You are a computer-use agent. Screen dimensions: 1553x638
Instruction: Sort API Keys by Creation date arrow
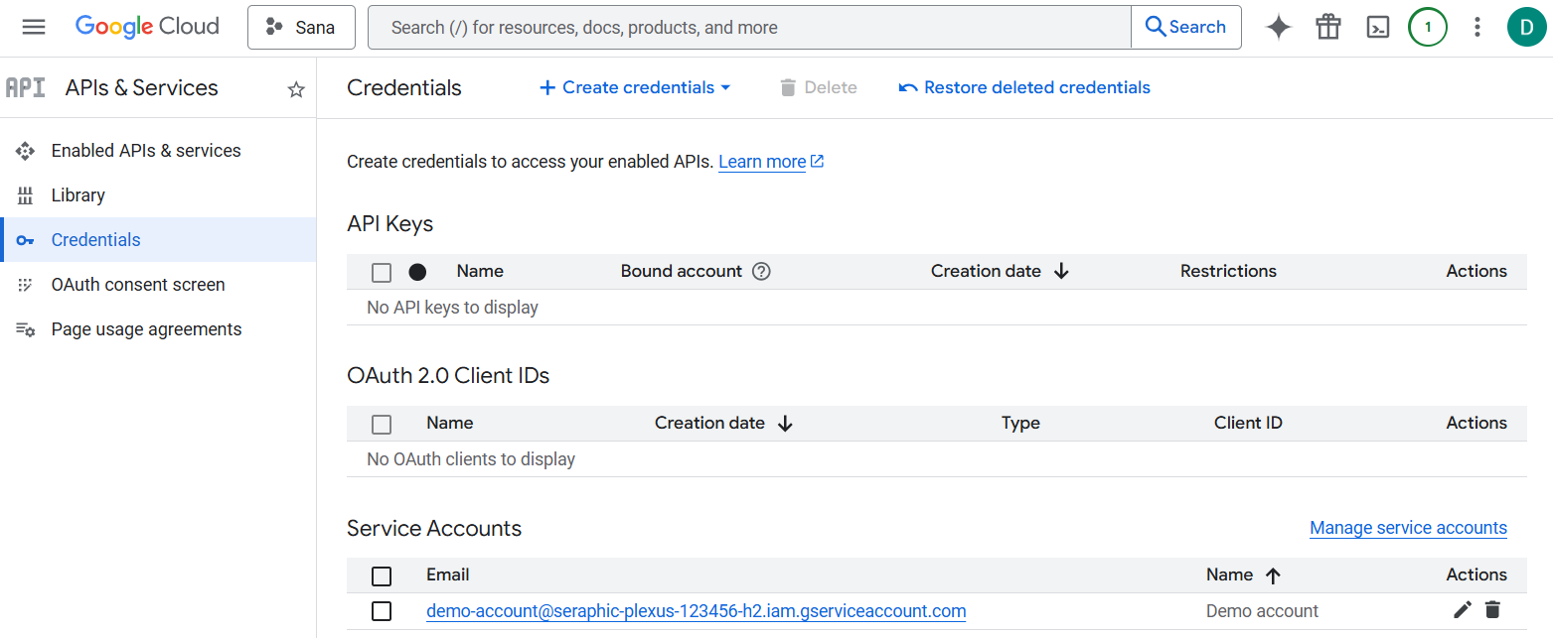(x=1061, y=271)
